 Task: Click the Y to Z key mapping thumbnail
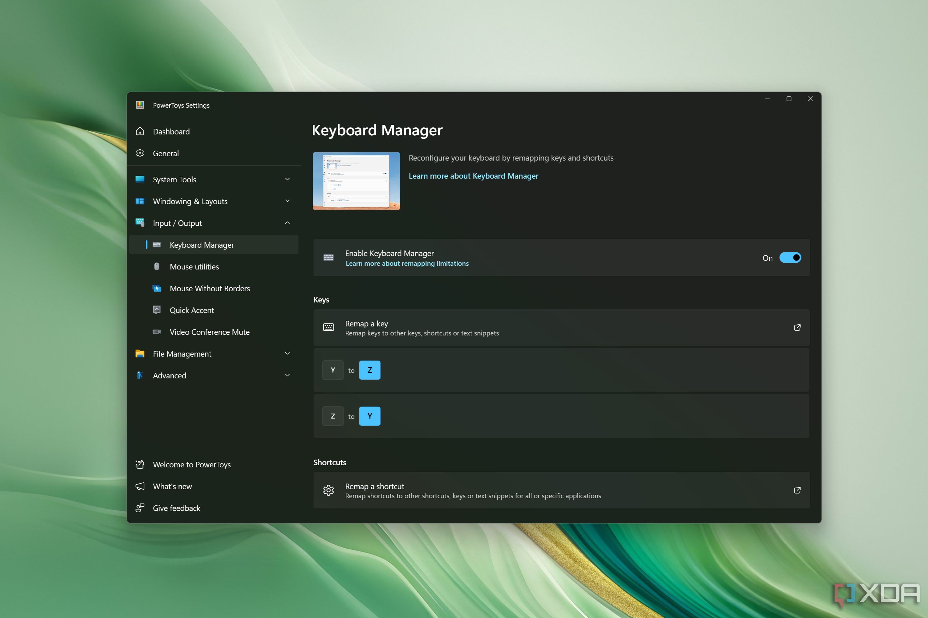352,370
